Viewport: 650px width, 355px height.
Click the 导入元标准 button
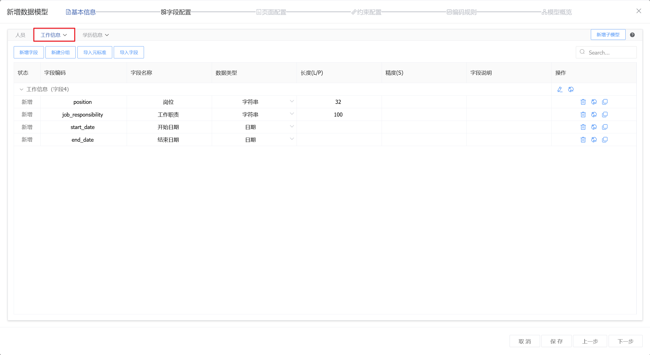click(x=95, y=52)
